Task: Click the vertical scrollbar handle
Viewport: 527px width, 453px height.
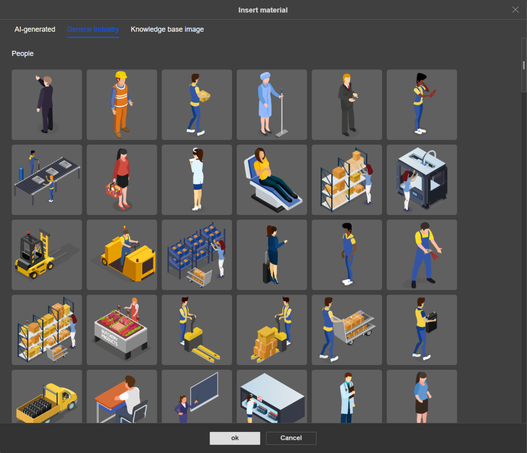Action: click(x=524, y=65)
